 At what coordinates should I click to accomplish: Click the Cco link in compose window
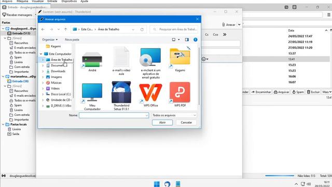click(x=215, y=35)
